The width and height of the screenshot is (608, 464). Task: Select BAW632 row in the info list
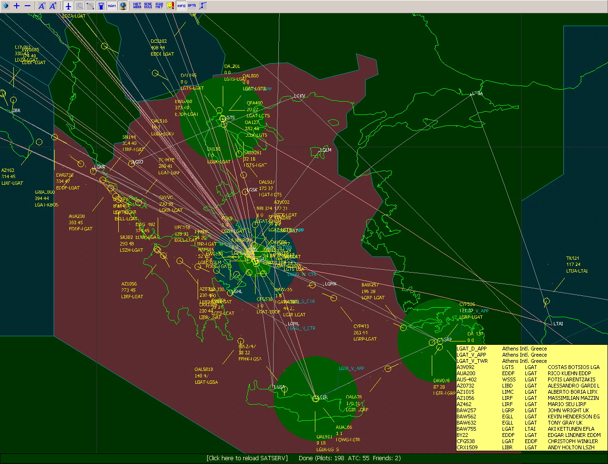click(531, 422)
